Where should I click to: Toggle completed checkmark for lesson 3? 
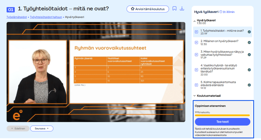(249, 54)
